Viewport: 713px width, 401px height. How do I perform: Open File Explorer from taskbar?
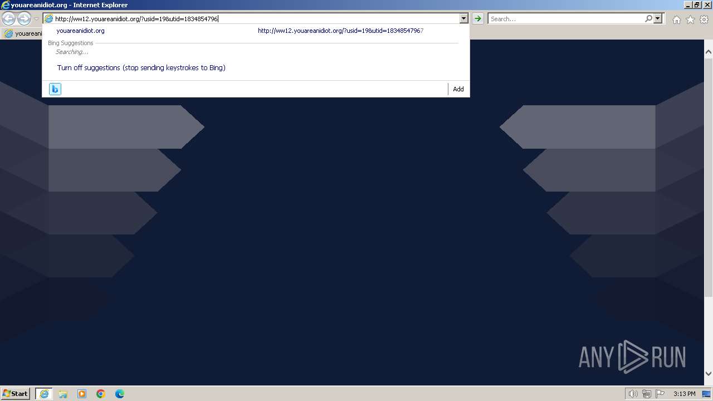coord(63,394)
